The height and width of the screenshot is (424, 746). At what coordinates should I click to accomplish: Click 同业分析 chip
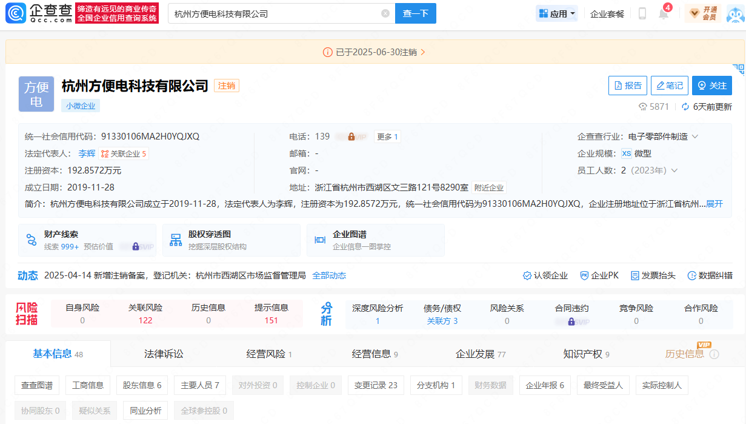(x=146, y=411)
